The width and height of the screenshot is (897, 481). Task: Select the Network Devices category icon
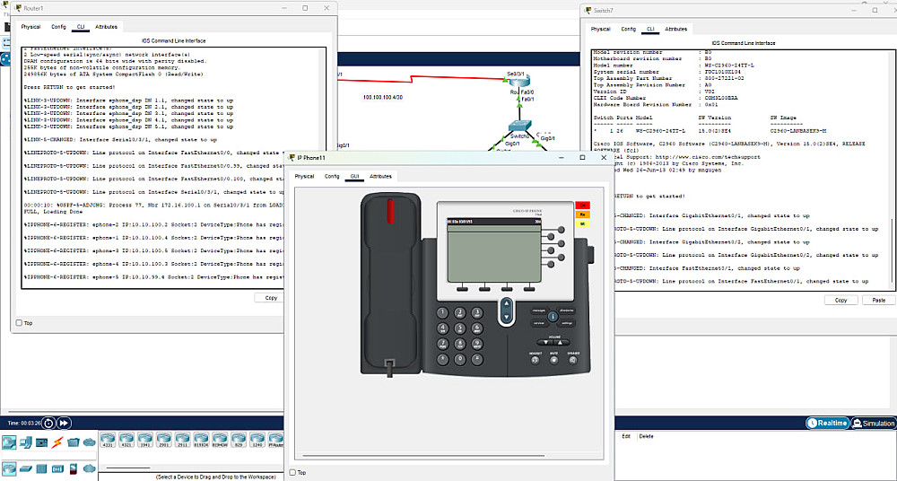[9, 442]
